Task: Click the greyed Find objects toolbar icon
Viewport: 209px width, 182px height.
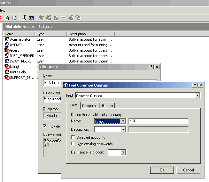Action: point(71,18)
